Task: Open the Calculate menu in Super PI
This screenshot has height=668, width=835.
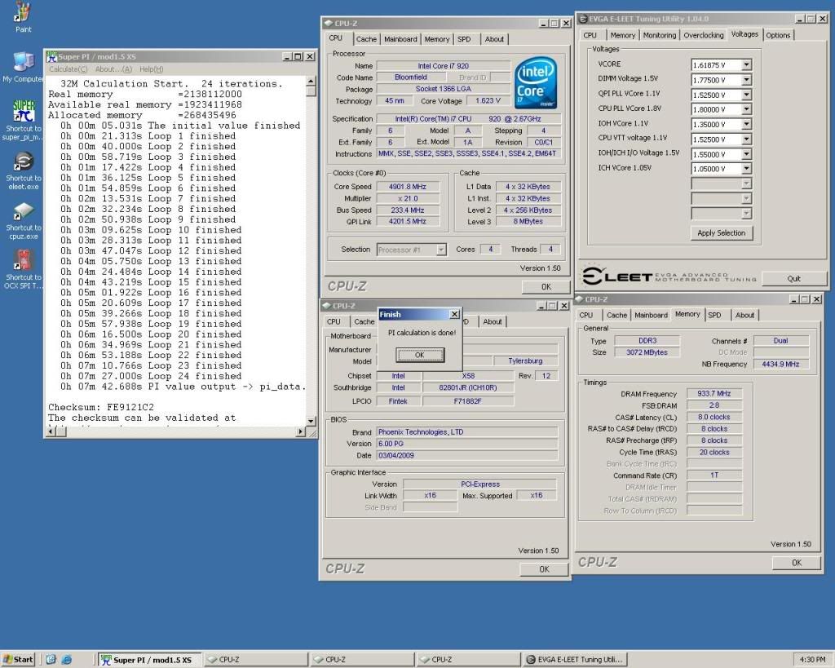Action: point(68,69)
